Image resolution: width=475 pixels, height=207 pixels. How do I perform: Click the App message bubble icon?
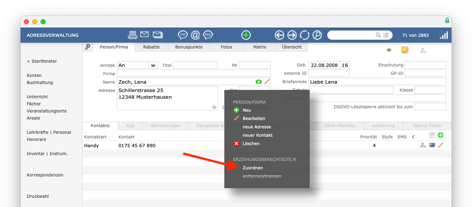coord(208,35)
